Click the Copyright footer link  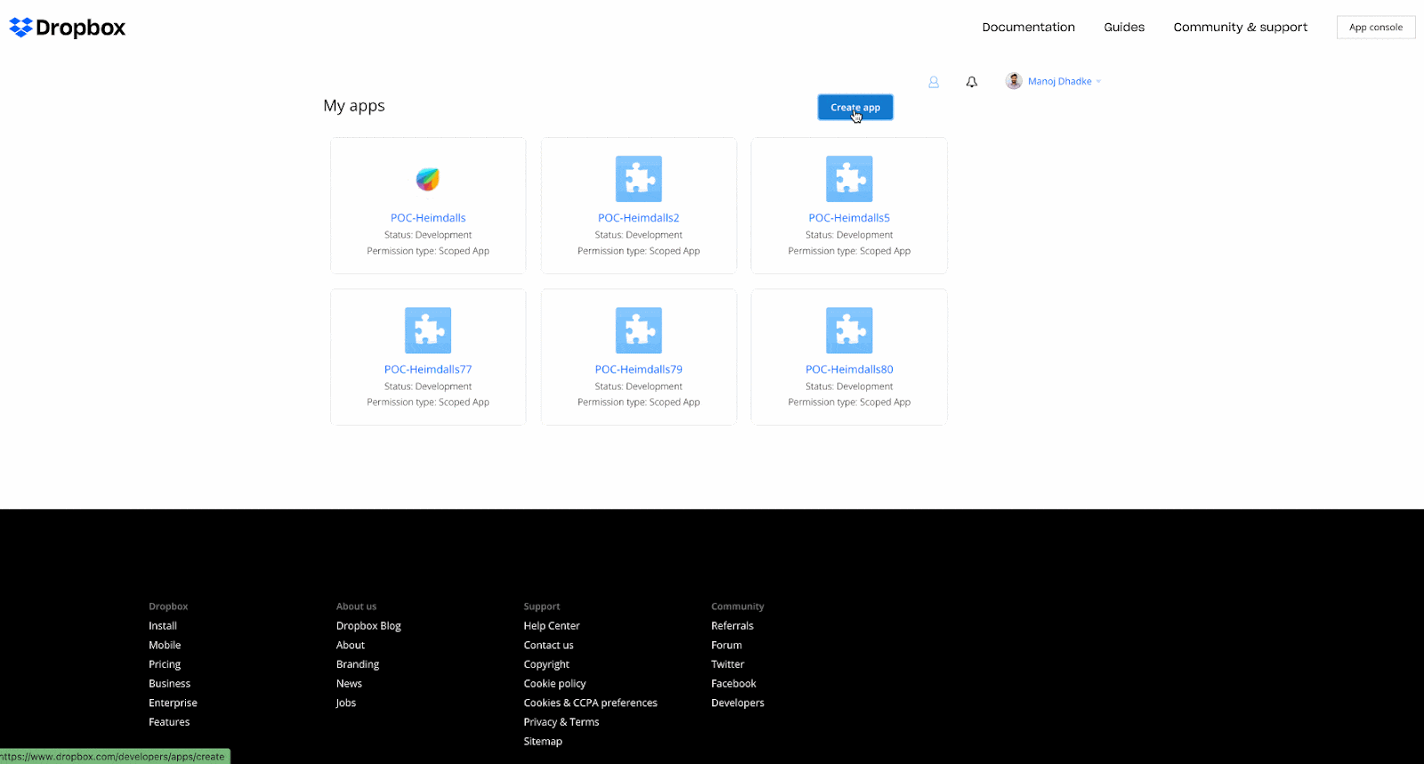[x=546, y=664]
